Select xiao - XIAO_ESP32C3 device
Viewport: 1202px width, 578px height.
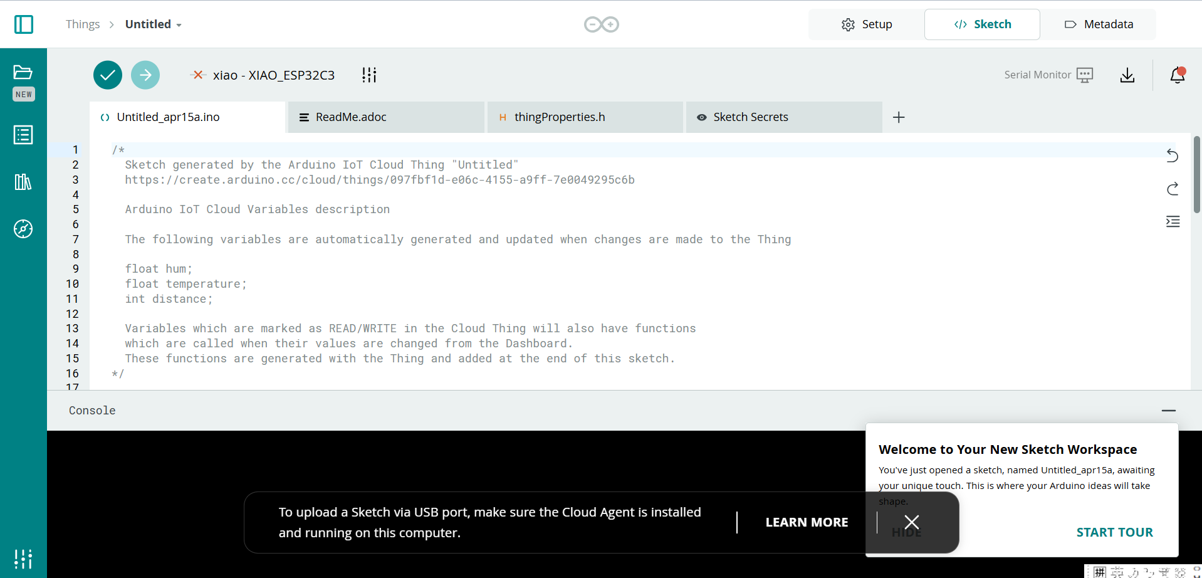(274, 75)
